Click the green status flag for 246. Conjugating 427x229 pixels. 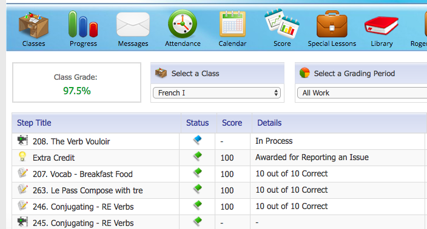coord(198,205)
